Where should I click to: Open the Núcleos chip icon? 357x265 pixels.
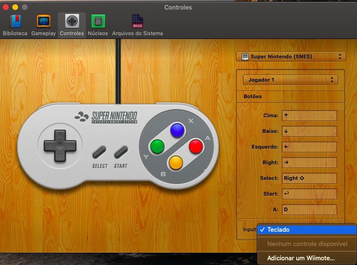pyautogui.click(x=98, y=22)
